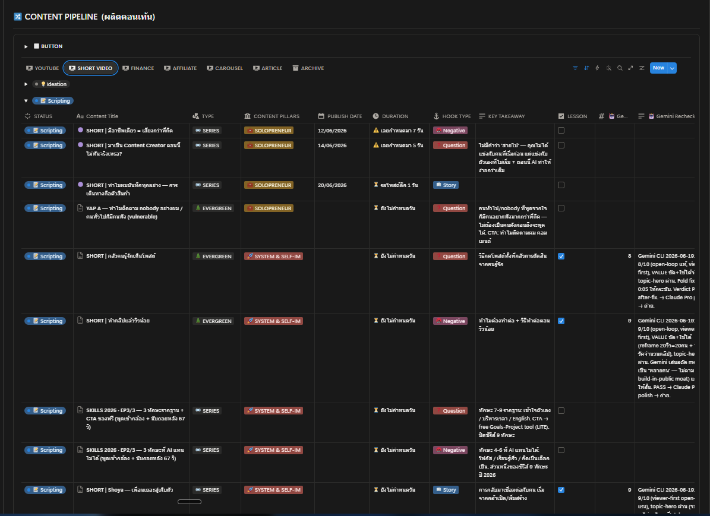This screenshot has width=710, height=516.
Task: Click the date cell 14/06/2026
Action: click(x=332, y=145)
